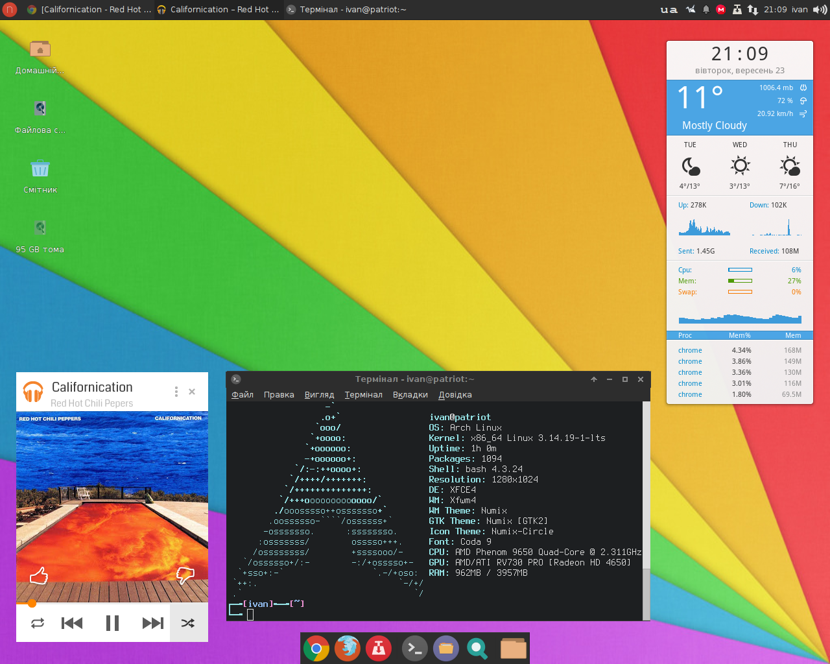Viewport: 830px width, 664px height.
Task: Launch the terminal emulator from the dock
Action: pos(415,648)
